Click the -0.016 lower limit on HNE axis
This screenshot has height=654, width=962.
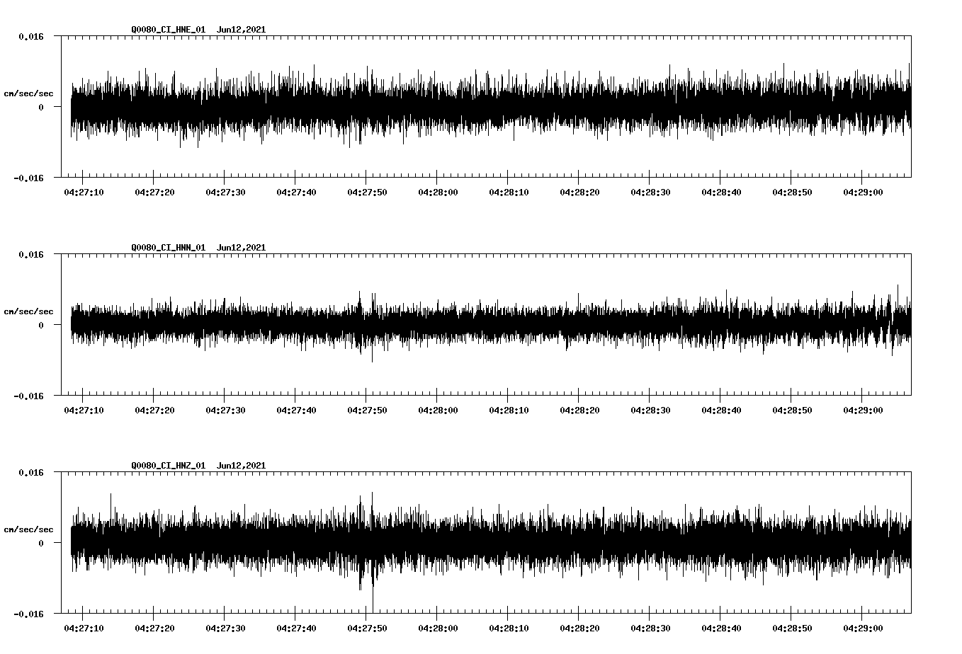(28, 178)
